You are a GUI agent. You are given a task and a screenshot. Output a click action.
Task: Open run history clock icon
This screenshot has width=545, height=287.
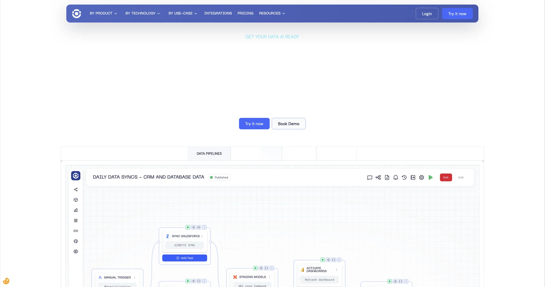(x=404, y=177)
